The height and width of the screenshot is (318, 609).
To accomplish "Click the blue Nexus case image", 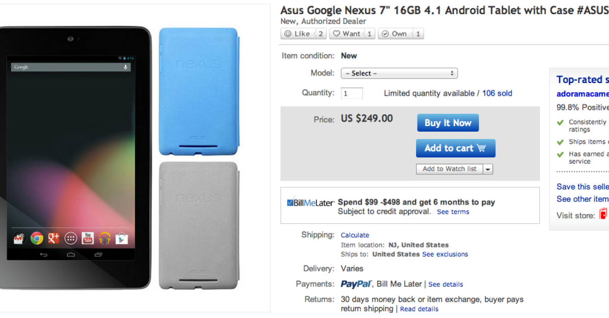I will point(198,91).
